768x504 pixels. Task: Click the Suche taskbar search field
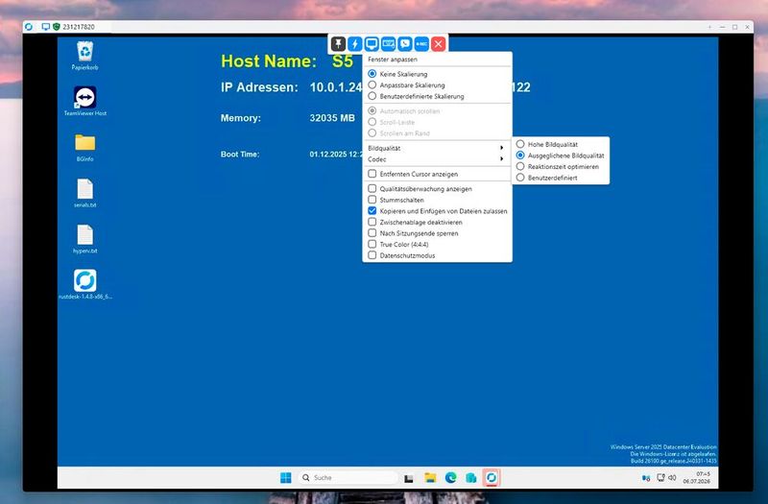[347, 477]
